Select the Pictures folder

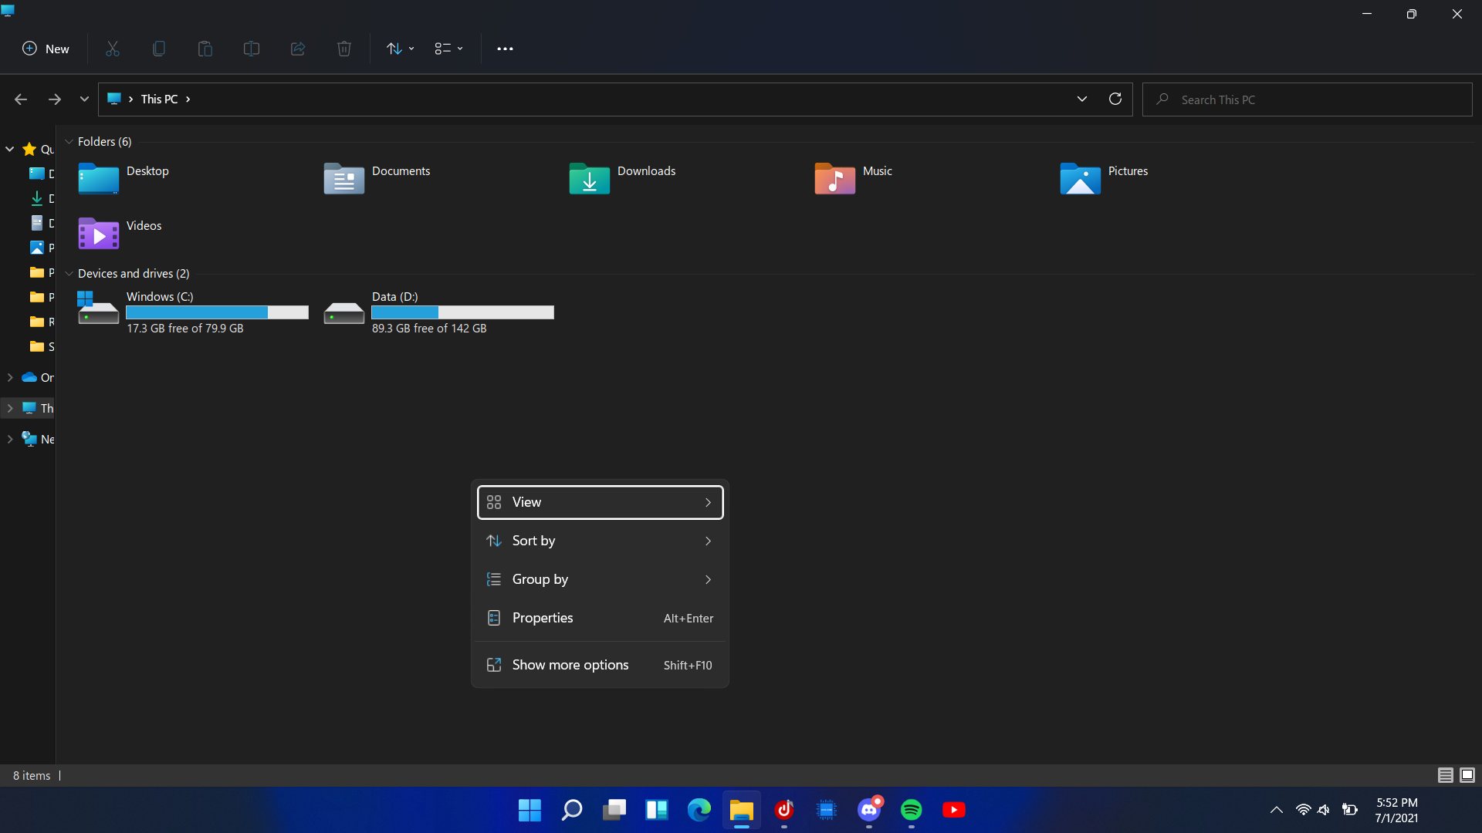pyautogui.click(x=1104, y=178)
